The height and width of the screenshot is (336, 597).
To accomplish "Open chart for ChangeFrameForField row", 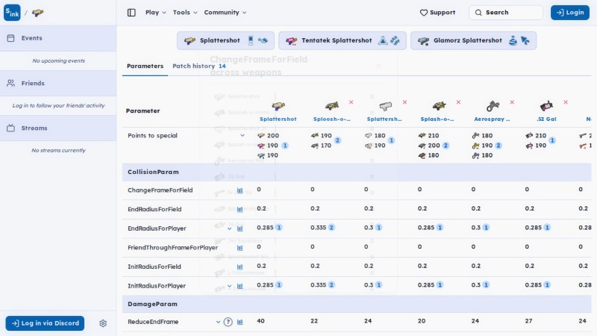I will coord(240,190).
